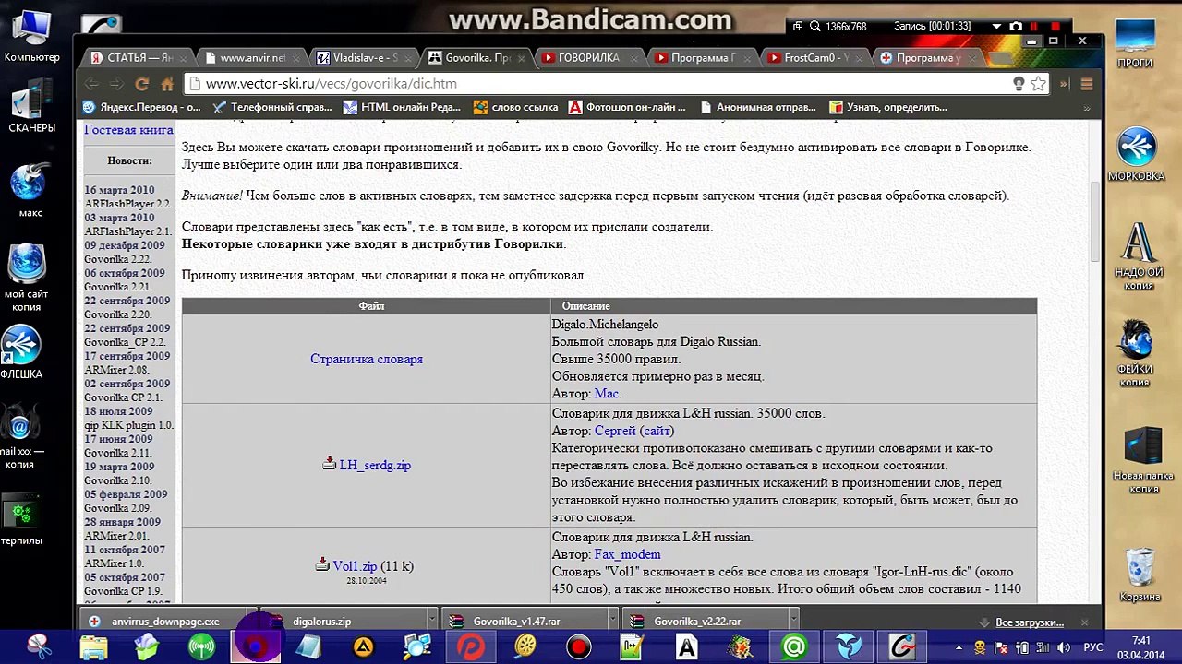This screenshot has height=664, width=1182.
Task: Open the Телефонный справ... bookmark
Action: tap(273, 107)
